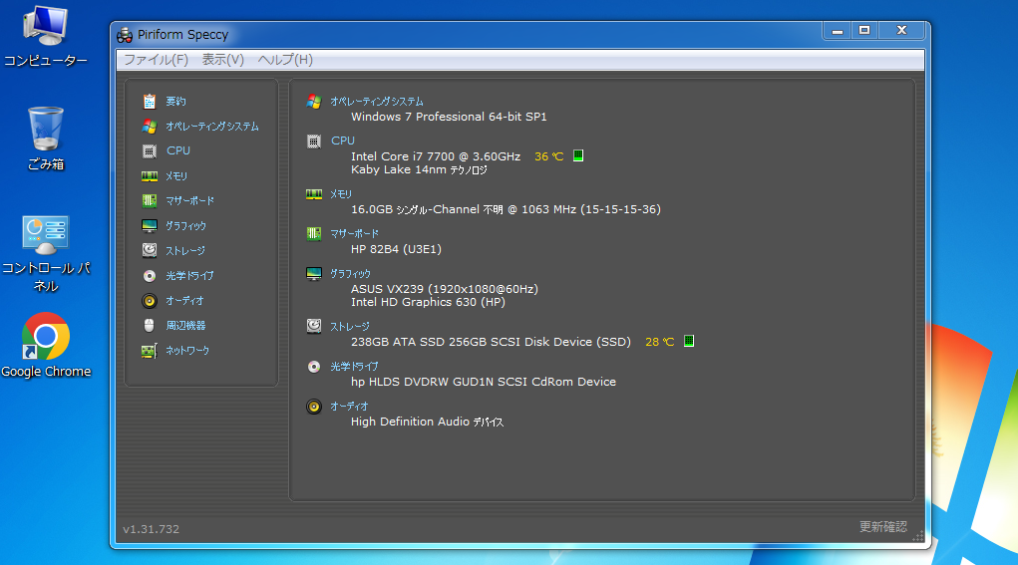The image size is (1018, 565).
Task: Open the ファイル(F) menu
Action: click(156, 60)
